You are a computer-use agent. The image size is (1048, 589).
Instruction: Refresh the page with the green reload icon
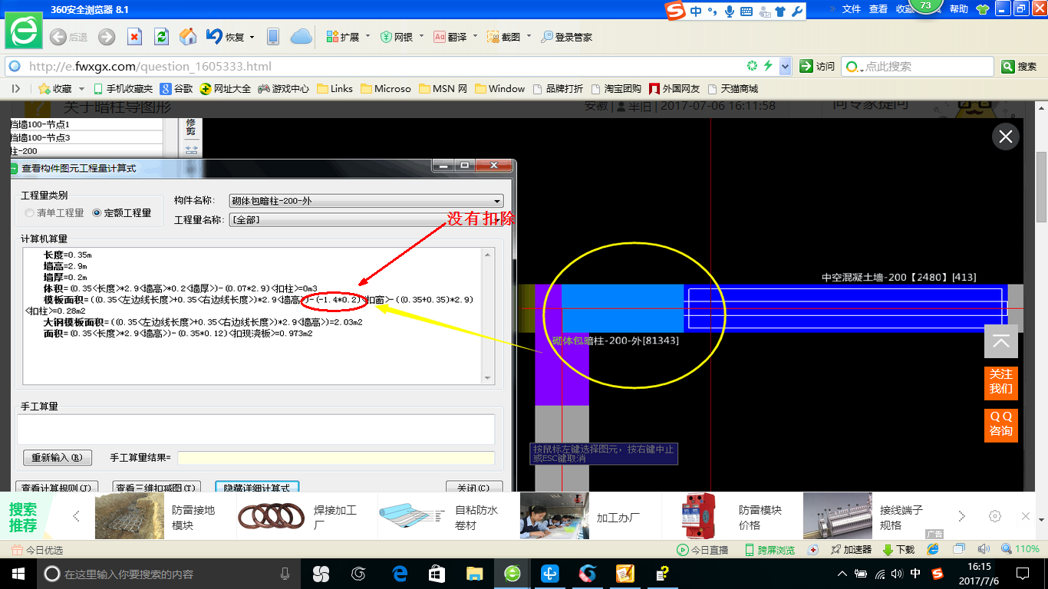tap(161, 37)
